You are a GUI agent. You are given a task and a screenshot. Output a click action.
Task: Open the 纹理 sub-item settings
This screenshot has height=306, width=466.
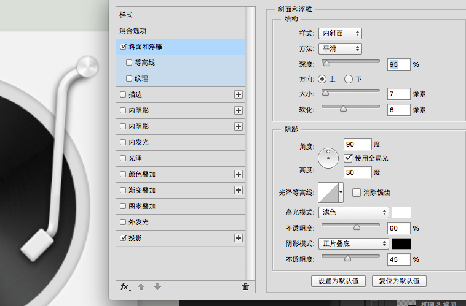coord(181,78)
